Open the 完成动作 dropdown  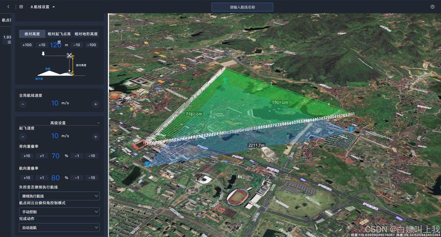[59, 228]
